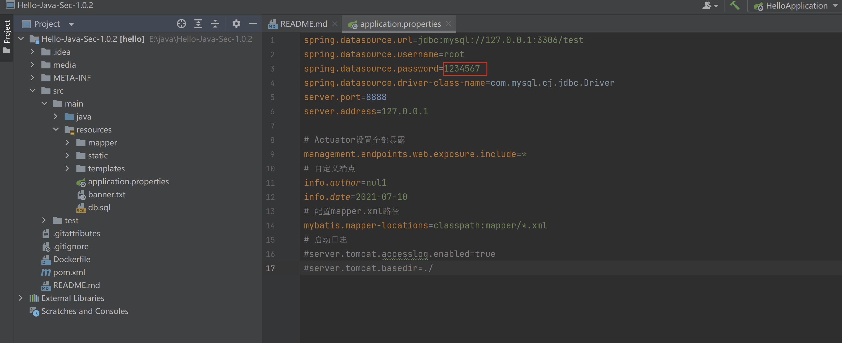Hide the Project tool window
Image resolution: width=842 pixels, height=343 pixels.
(253, 24)
